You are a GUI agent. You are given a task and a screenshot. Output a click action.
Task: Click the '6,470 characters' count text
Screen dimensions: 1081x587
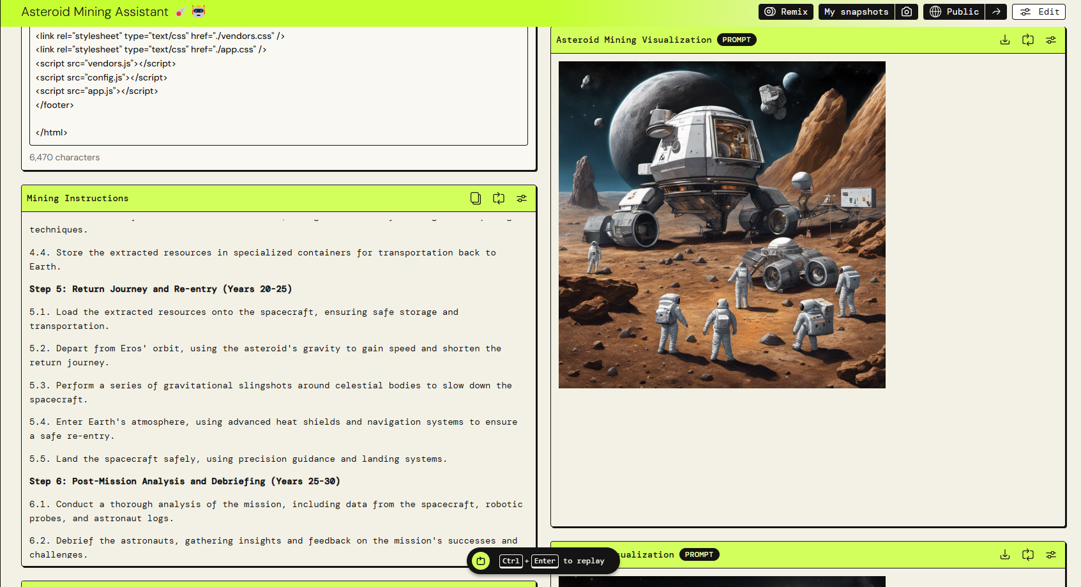tap(64, 157)
